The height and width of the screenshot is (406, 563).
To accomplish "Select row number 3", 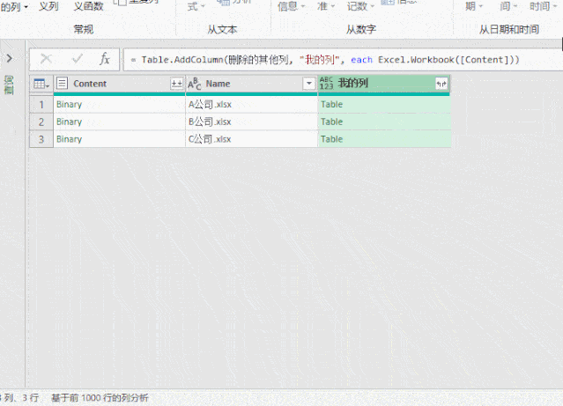I will tap(41, 139).
